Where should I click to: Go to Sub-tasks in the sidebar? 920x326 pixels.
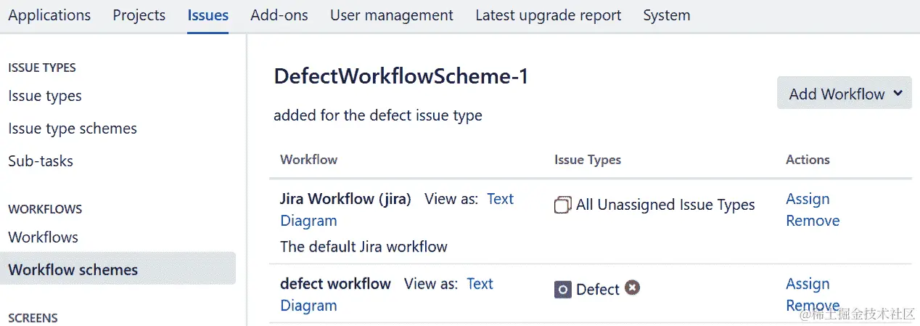click(41, 161)
